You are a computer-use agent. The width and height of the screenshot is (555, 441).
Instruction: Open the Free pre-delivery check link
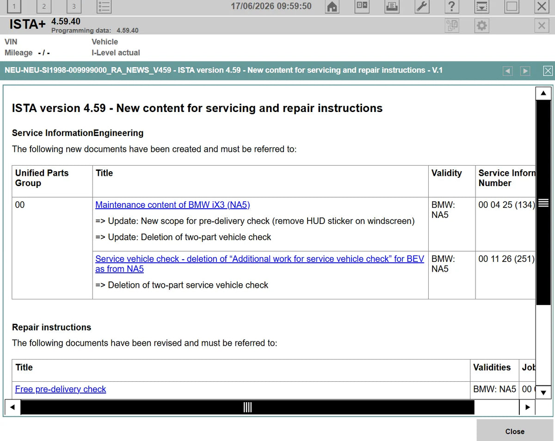pyautogui.click(x=61, y=389)
